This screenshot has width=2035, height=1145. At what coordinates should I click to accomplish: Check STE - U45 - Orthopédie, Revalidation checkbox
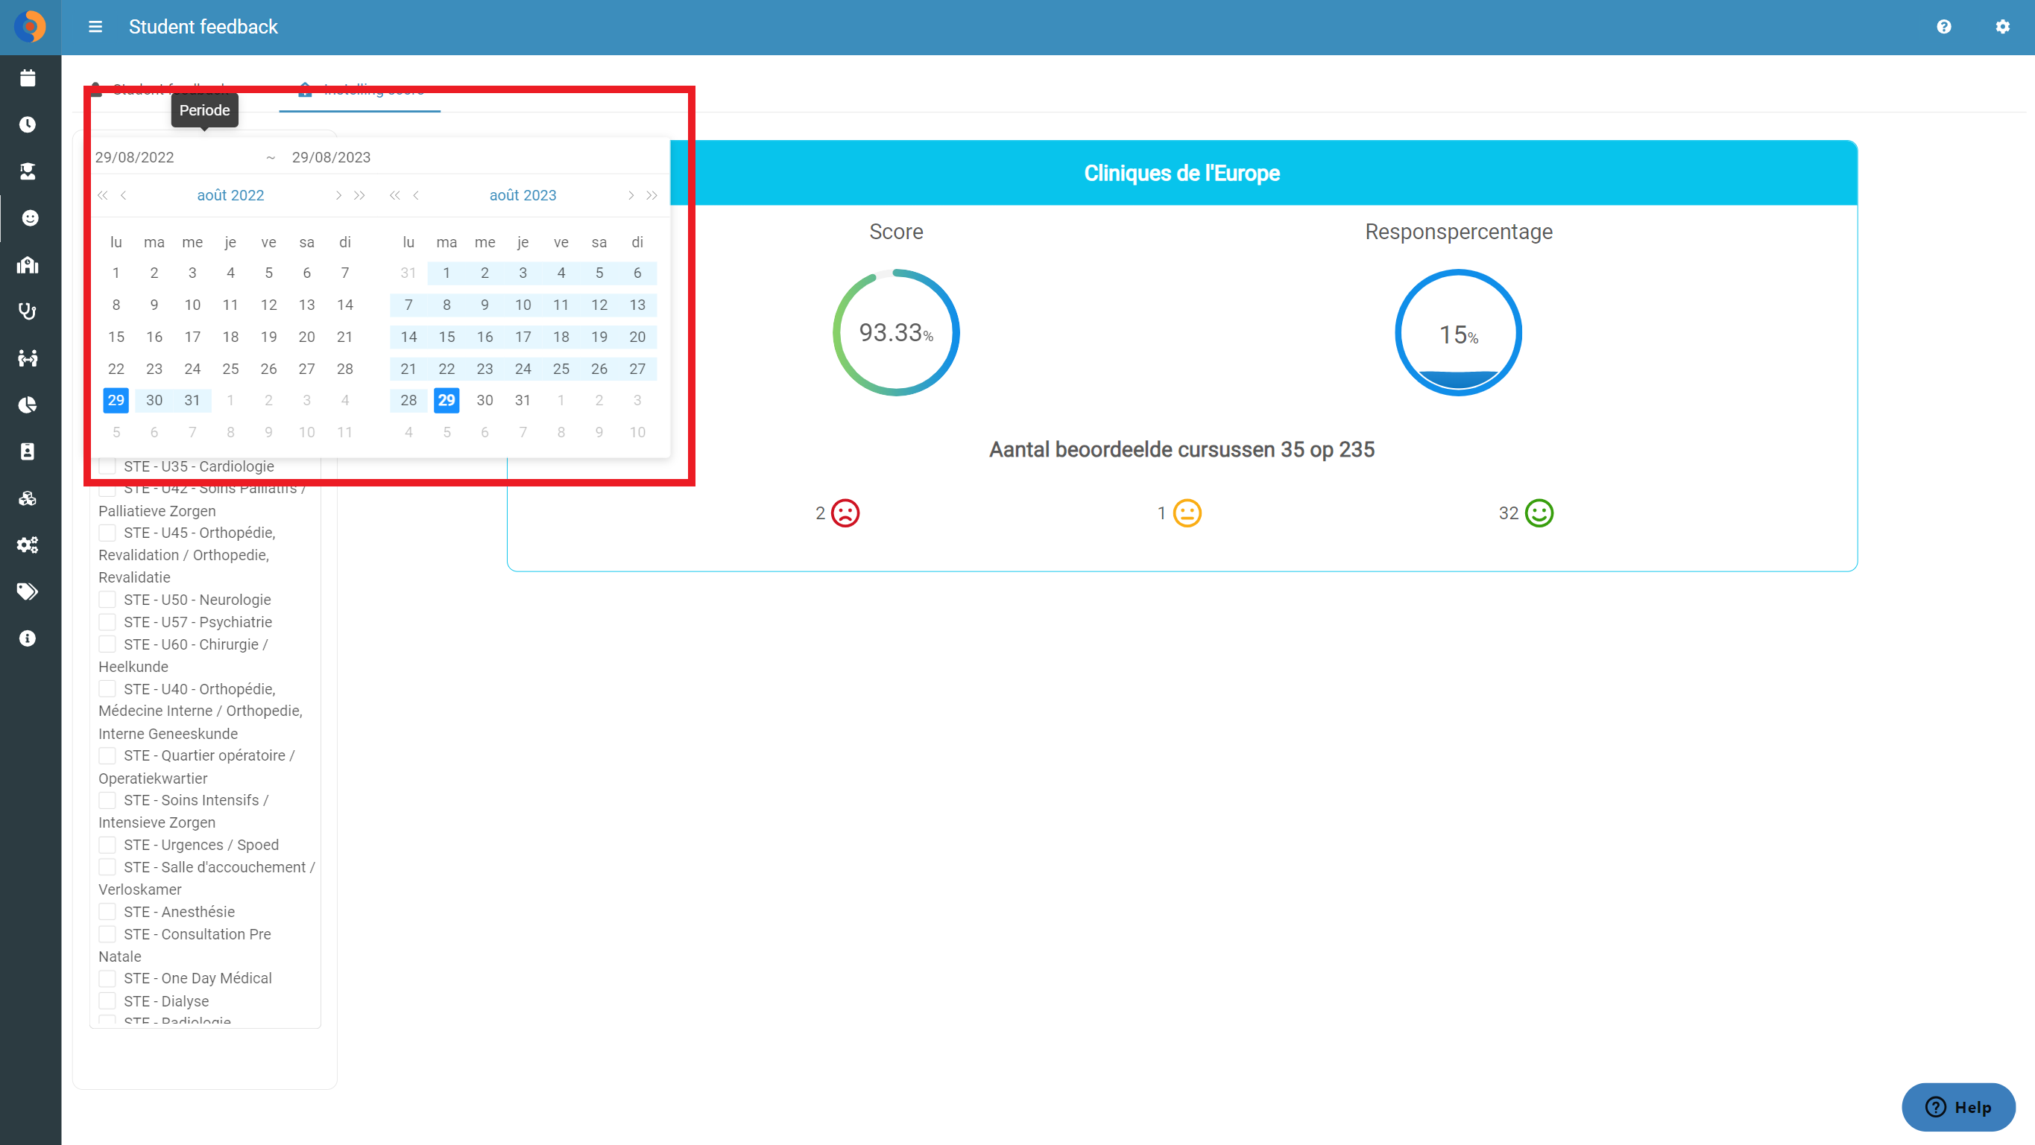(107, 533)
